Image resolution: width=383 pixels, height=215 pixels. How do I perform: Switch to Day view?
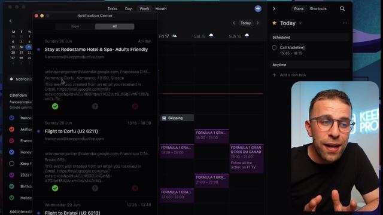tap(128, 9)
